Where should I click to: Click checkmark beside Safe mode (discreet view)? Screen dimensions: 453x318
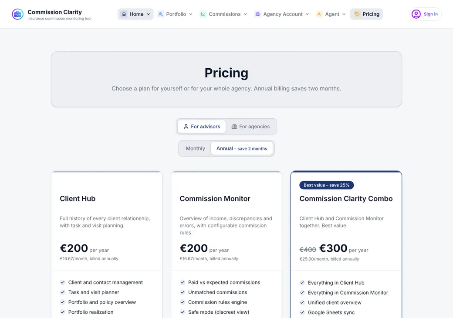pos(183,312)
